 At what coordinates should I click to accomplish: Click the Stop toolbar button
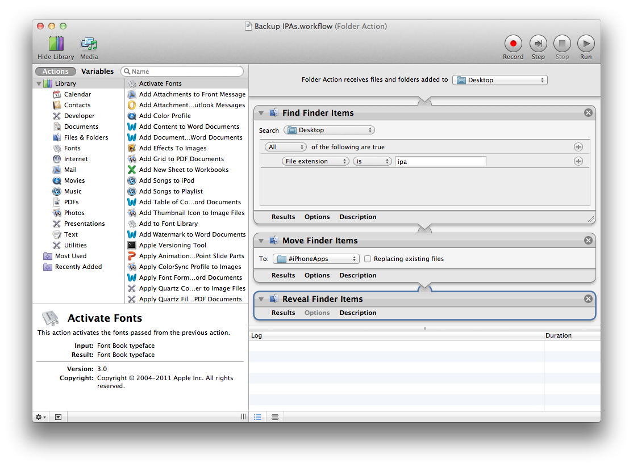(562, 44)
